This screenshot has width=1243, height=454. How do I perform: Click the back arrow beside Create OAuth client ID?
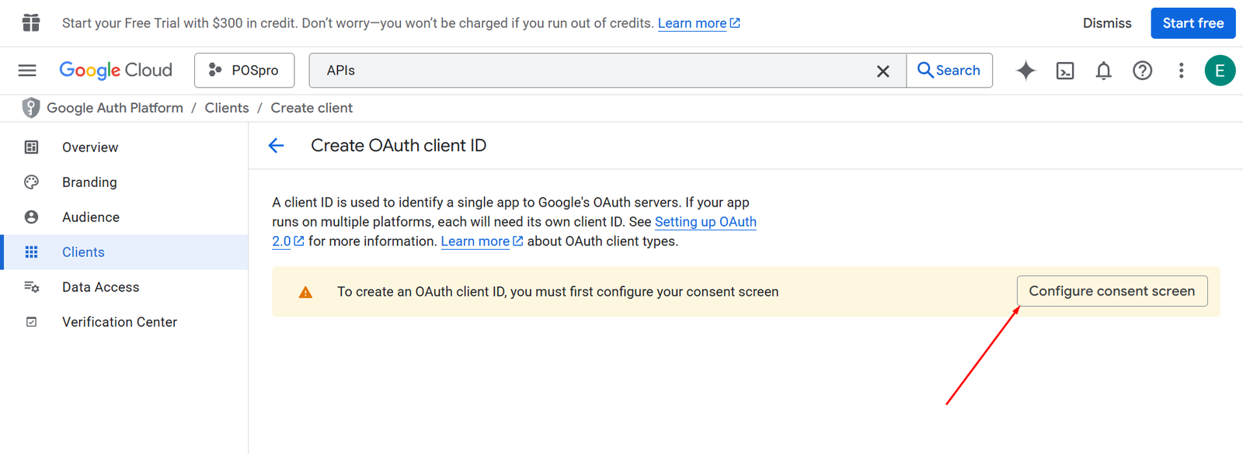tap(276, 146)
